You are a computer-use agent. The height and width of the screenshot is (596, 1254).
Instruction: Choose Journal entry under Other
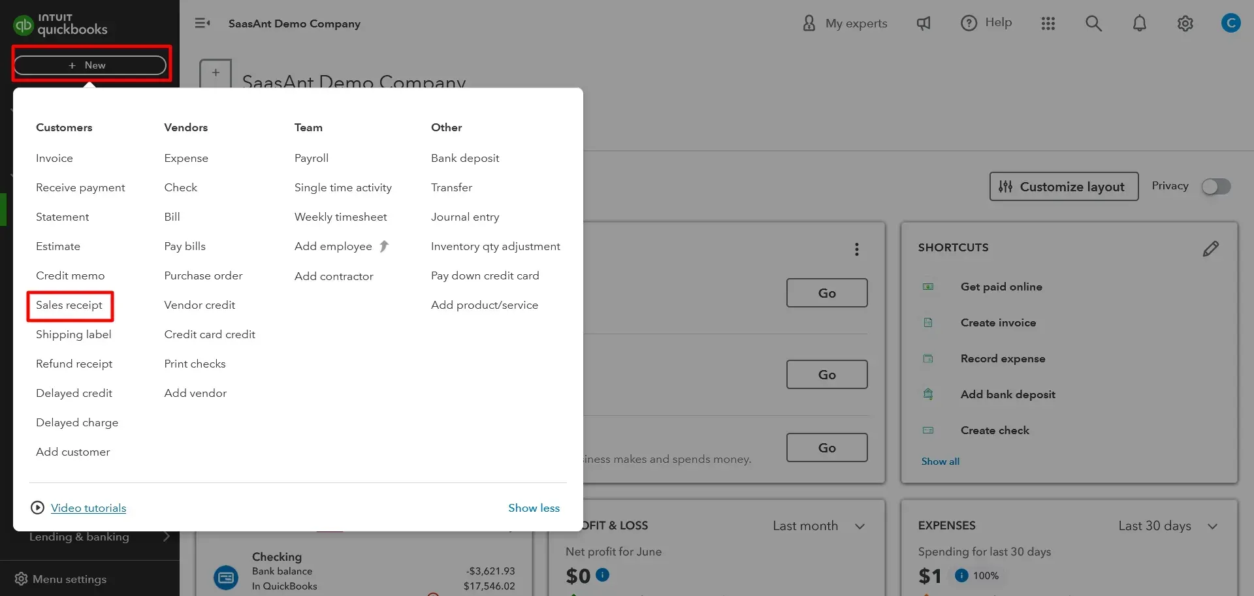(465, 217)
